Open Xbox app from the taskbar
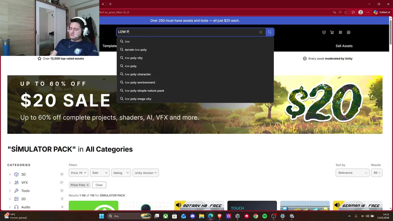 [165, 216]
